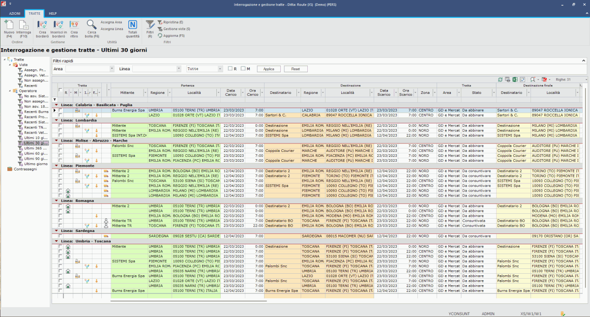Click the green refresh icon above the grid
The height and width of the screenshot is (317, 590).
[x=501, y=79]
